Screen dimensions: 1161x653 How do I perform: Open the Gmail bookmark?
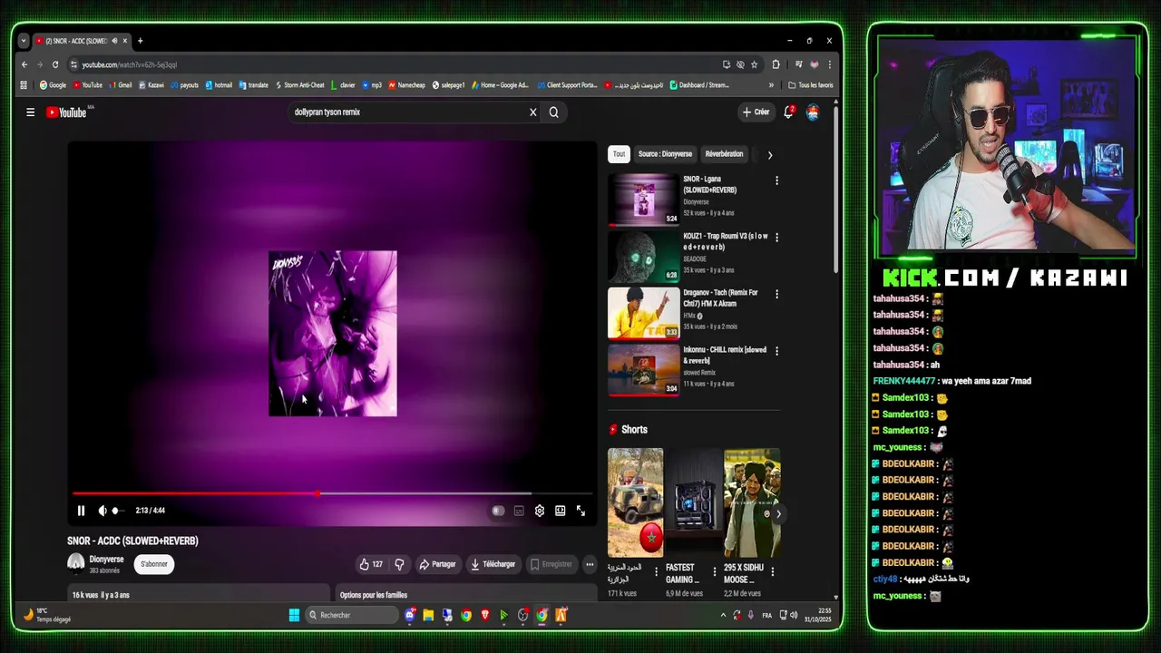pos(121,85)
